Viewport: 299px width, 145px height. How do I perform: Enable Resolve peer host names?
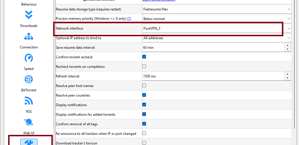(144, 85)
